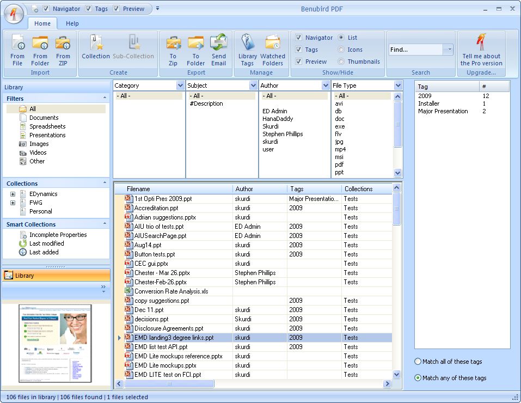The width and height of the screenshot is (521, 403).
Task: Import files using From File icon
Action: coord(17,50)
